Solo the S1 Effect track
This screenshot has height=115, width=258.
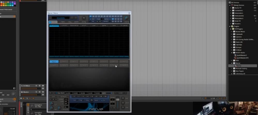coord(40,86)
